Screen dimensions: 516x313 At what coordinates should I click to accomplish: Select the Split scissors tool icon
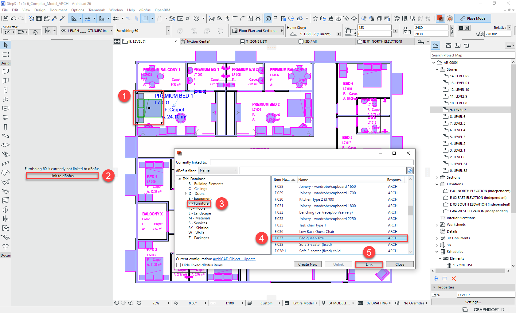click(x=212, y=18)
